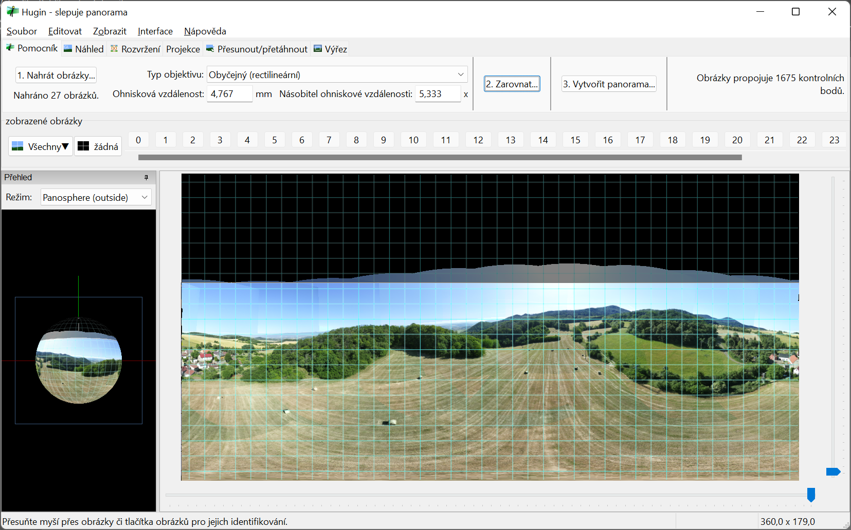Screen dimensions: 851x530
Task: Click 3. Vytvořit panorama button
Action: (609, 84)
